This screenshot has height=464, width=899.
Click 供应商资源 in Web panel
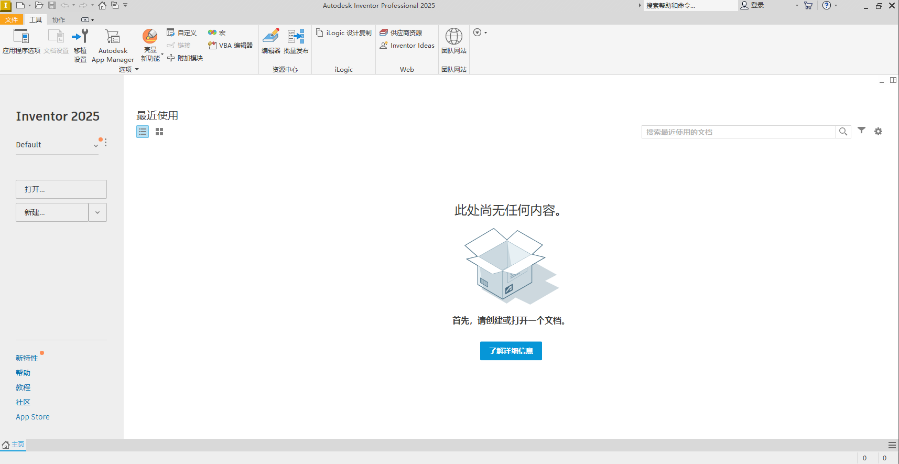tap(401, 33)
